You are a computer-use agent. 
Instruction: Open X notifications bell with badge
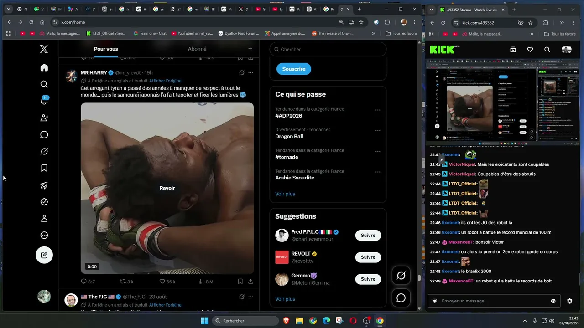(x=44, y=101)
